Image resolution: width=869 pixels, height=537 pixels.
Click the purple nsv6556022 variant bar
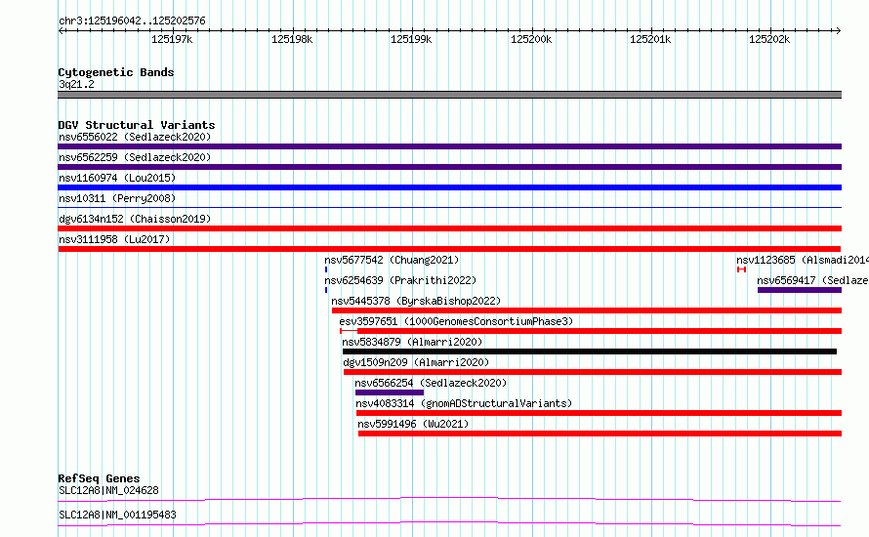449,146
